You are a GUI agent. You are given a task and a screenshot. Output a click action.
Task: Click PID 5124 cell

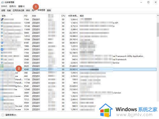[x=26, y=109]
